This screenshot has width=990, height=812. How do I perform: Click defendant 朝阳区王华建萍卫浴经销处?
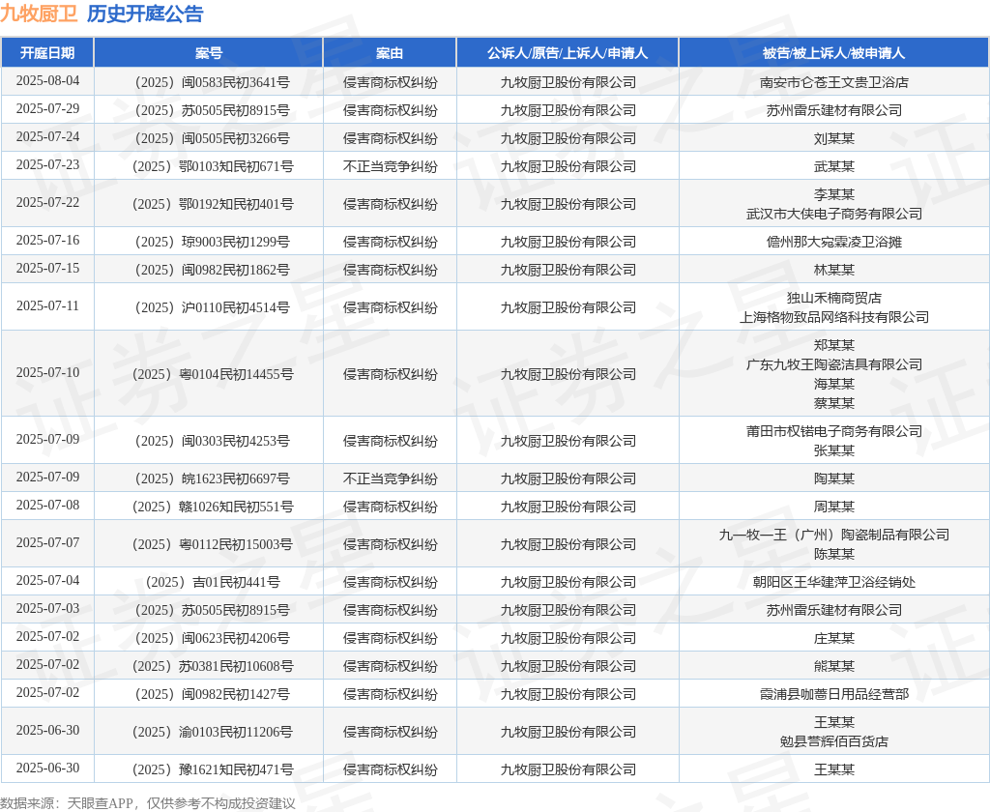click(x=834, y=582)
